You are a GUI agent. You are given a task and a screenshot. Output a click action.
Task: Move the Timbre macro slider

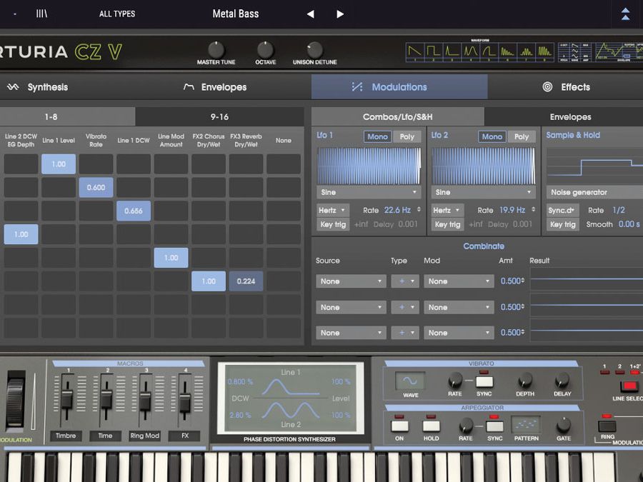(x=66, y=399)
